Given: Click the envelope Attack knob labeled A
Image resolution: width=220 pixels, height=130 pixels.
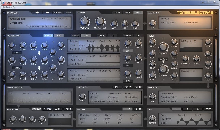Looking at the screenshot, I should [13, 119].
